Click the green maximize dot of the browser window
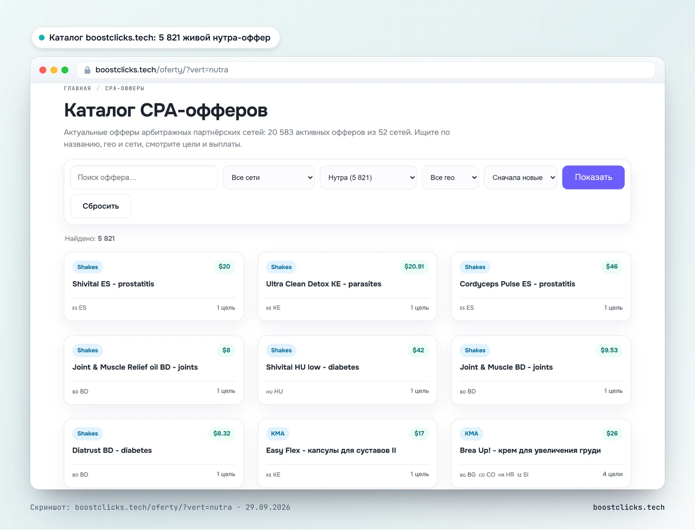 pyautogui.click(x=65, y=70)
